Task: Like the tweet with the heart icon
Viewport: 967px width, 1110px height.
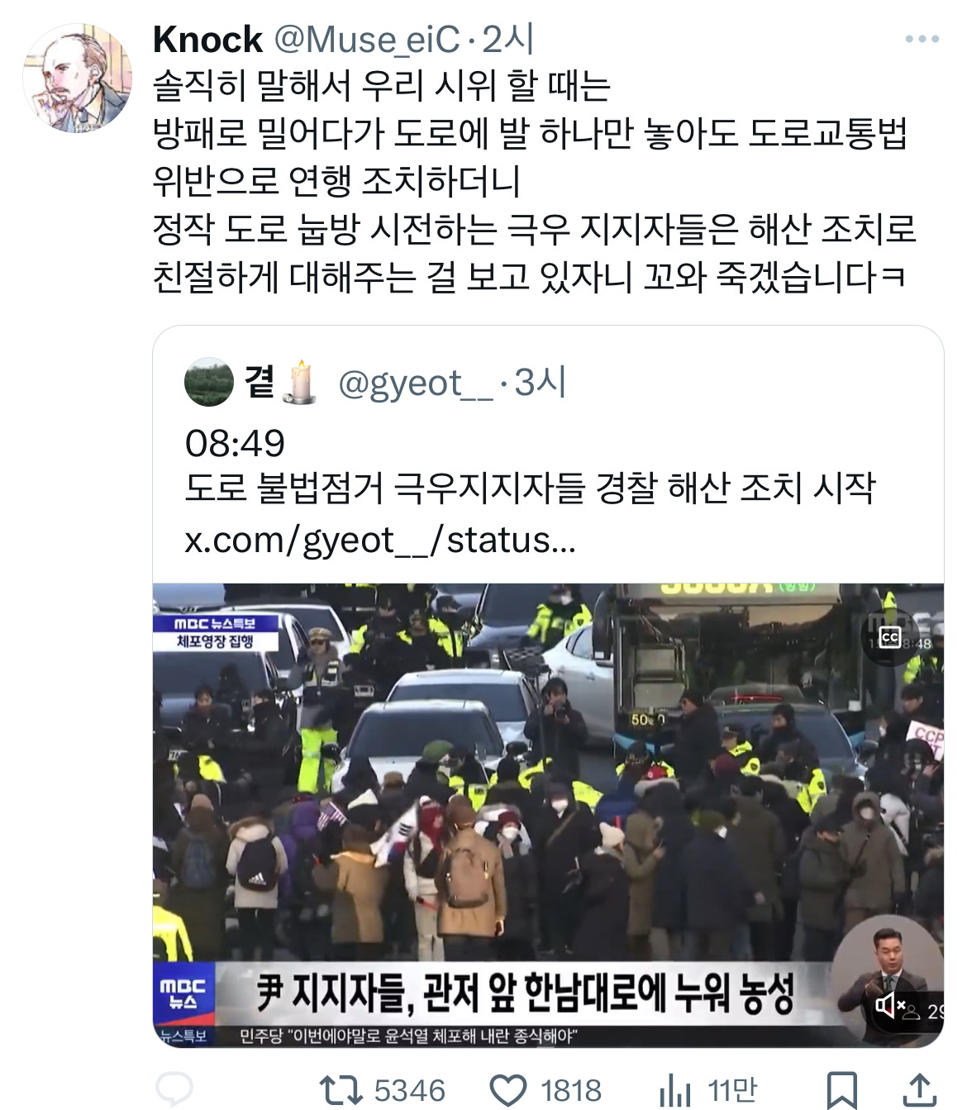Action: click(x=508, y=1091)
